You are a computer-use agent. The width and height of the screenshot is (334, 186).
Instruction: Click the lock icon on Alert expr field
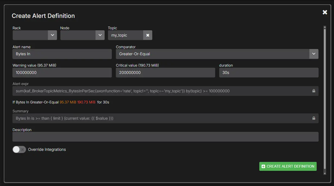tap(314, 91)
